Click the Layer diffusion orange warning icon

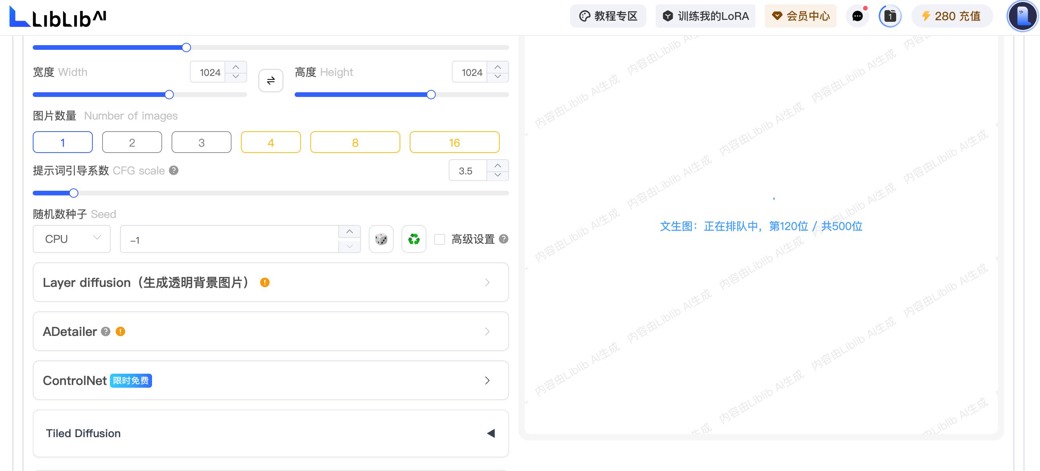265,282
